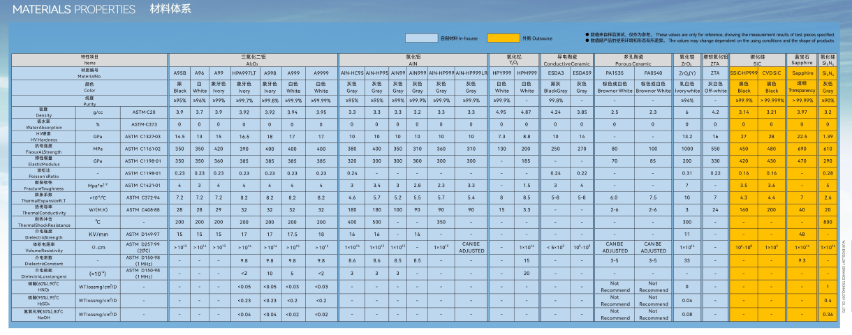Click the blue In-house legend swatch

click(x=421, y=38)
